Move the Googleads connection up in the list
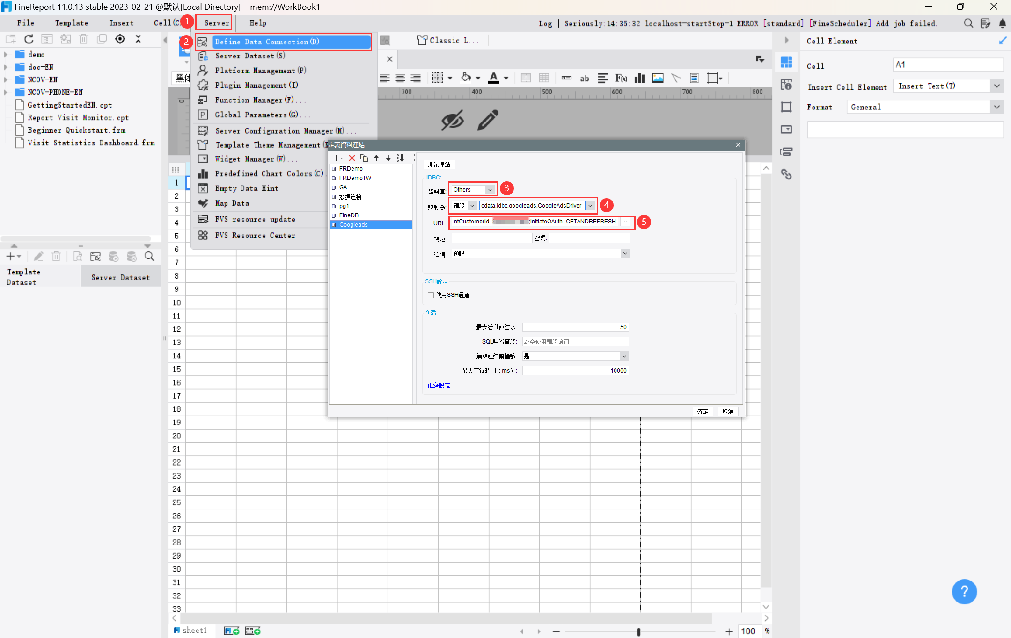The width and height of the screenshot is (1011, 638). coord(377,158)
